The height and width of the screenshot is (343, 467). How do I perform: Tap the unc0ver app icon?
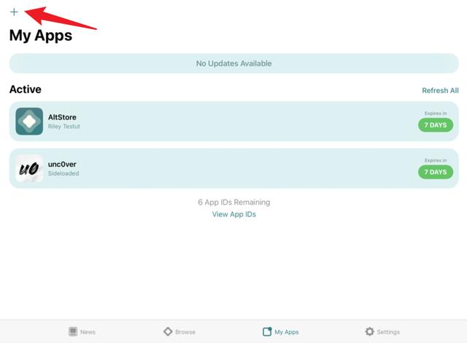[x=29, y=168]
